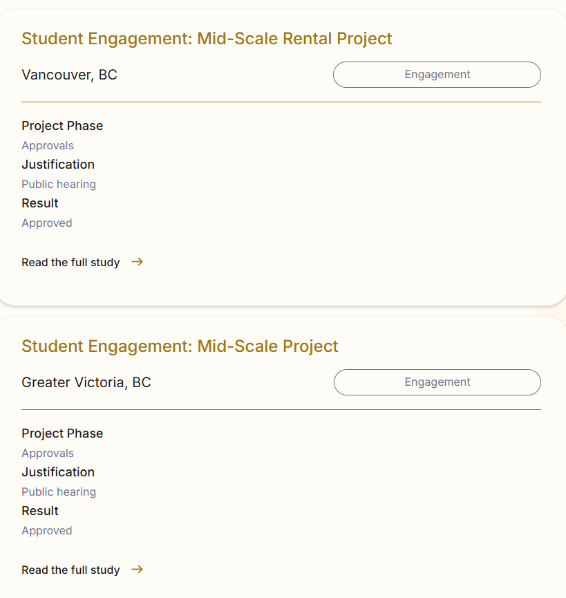This screenshot has width=566, height=598.
Task: Click the Justification heading in the Victoria card
Action: [58, 472]
